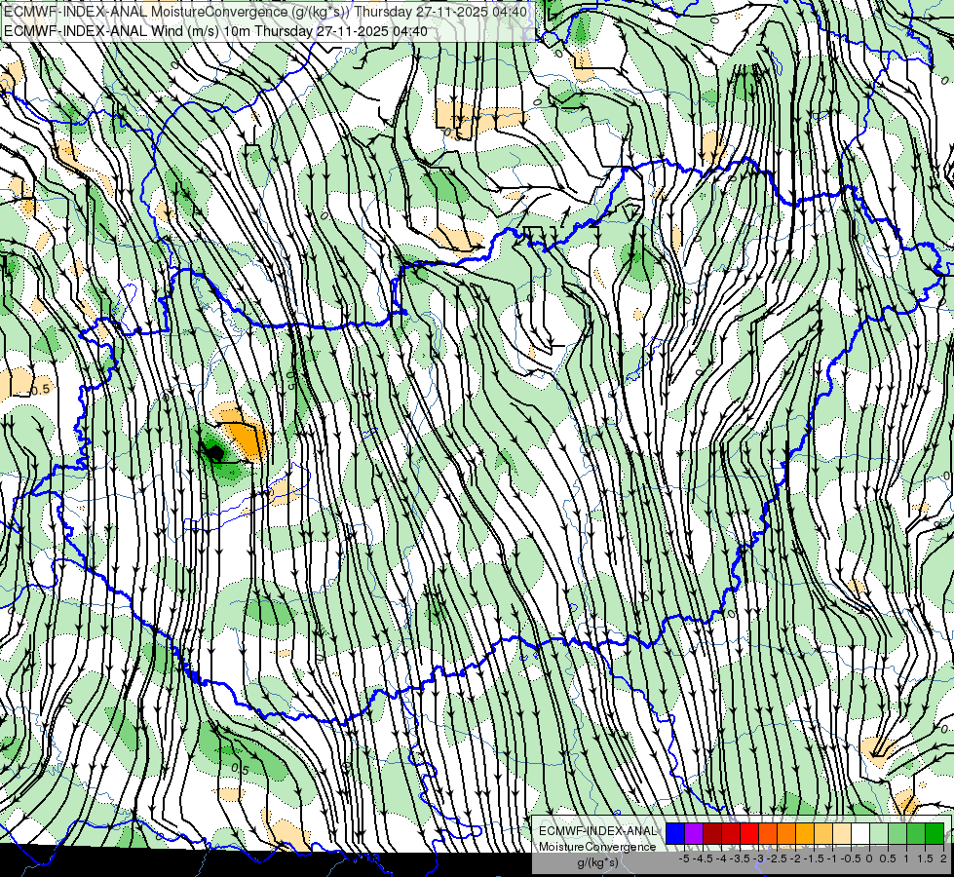Click the blue legend swatch below -5
Screen dimensions: 954x877
click(675, 833)
